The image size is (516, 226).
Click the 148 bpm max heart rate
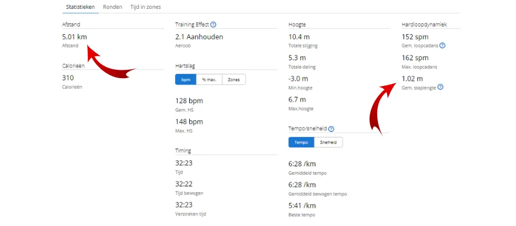(189, 121)
